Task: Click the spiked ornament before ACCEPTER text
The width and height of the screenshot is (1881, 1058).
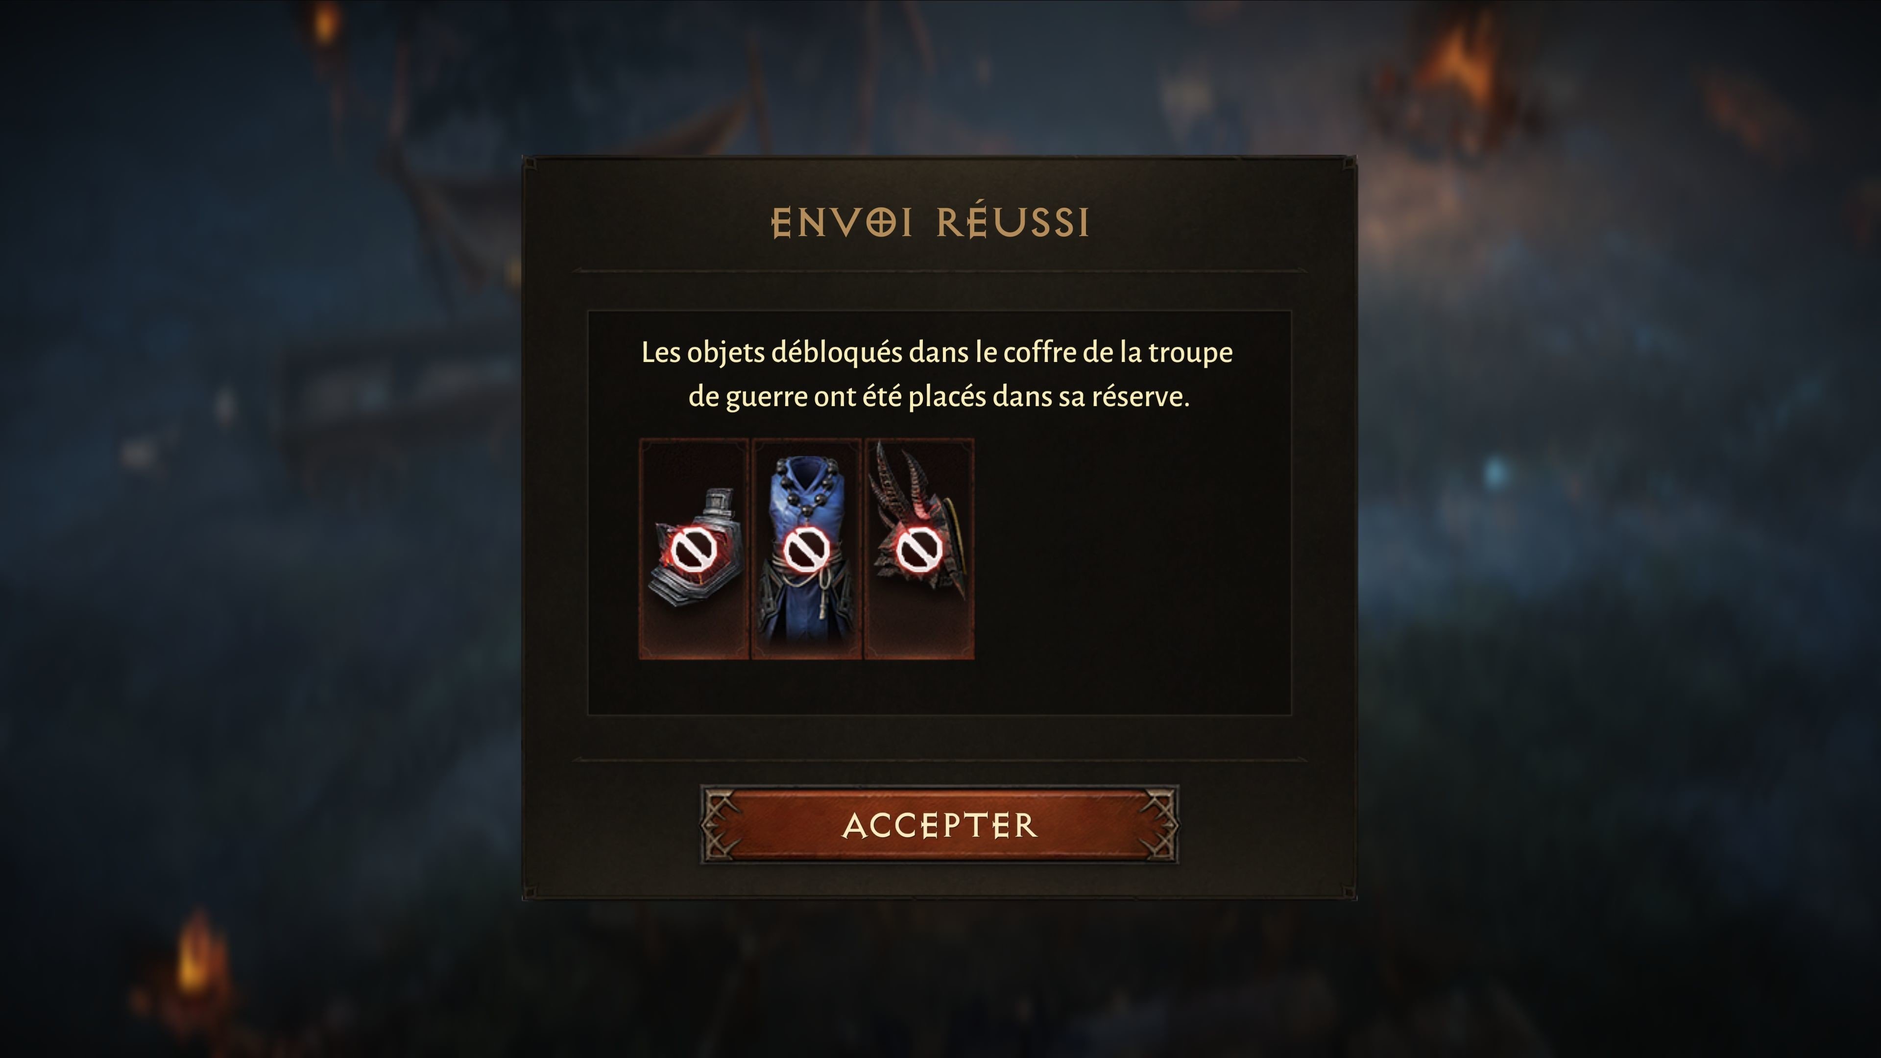Action: [x=720, y=825]
